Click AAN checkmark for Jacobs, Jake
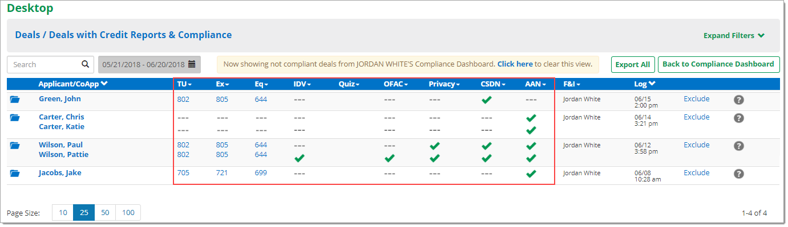This screenshot has height=227, width=788. 531,174
